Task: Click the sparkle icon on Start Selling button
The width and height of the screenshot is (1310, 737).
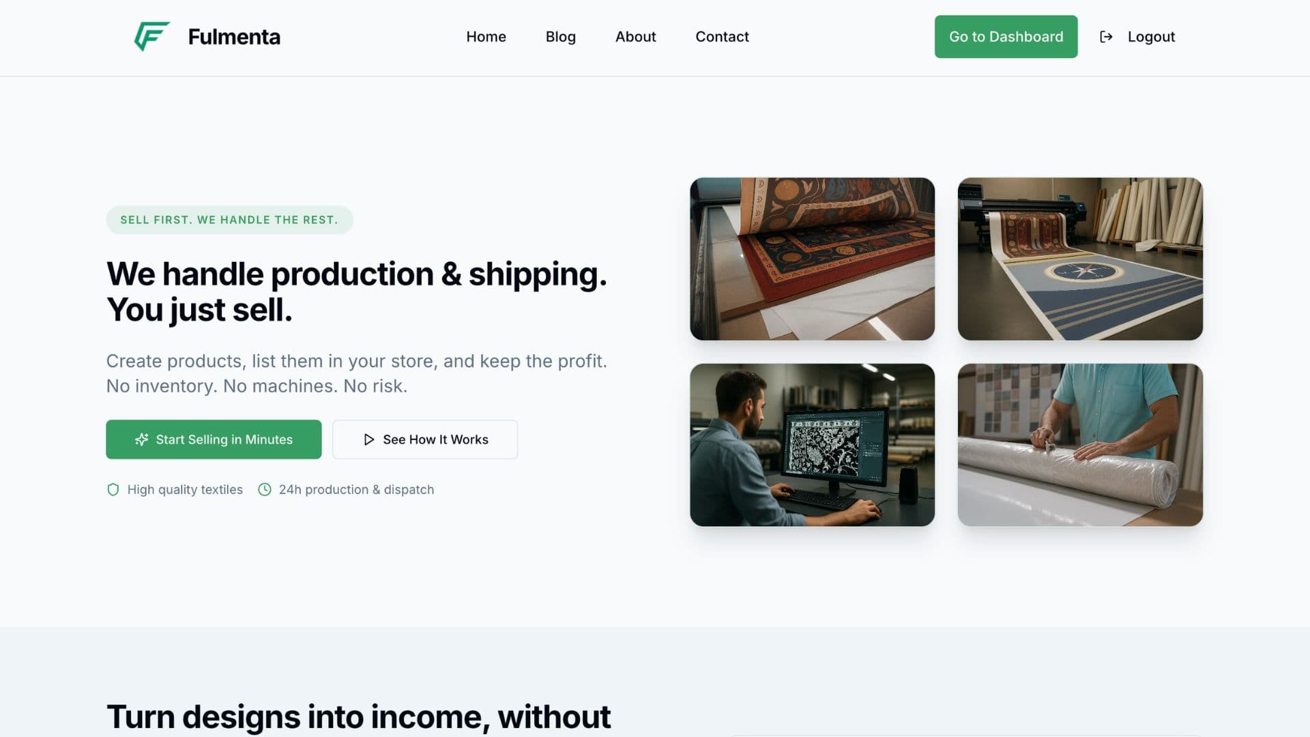Action: click(141, 439)
